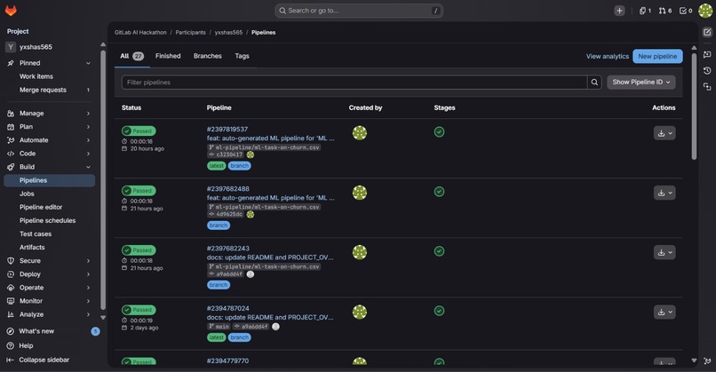The image size is (716, 372).
Task: Expand the Secure menu in sidebar
Action: tap(50, 261)
